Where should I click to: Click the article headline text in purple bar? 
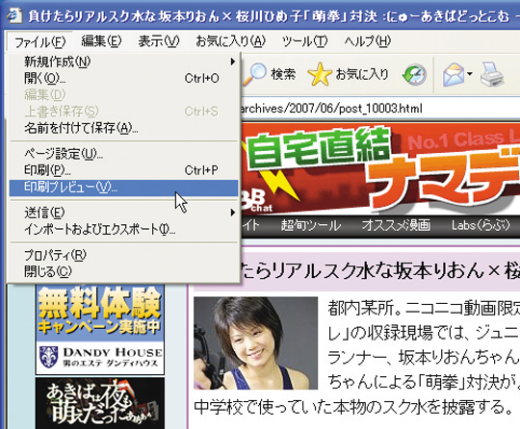(380, 270)
